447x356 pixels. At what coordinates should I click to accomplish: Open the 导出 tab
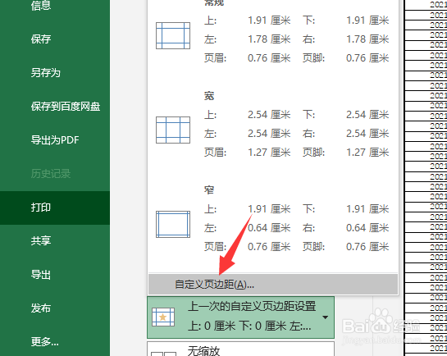click(41, 275)
